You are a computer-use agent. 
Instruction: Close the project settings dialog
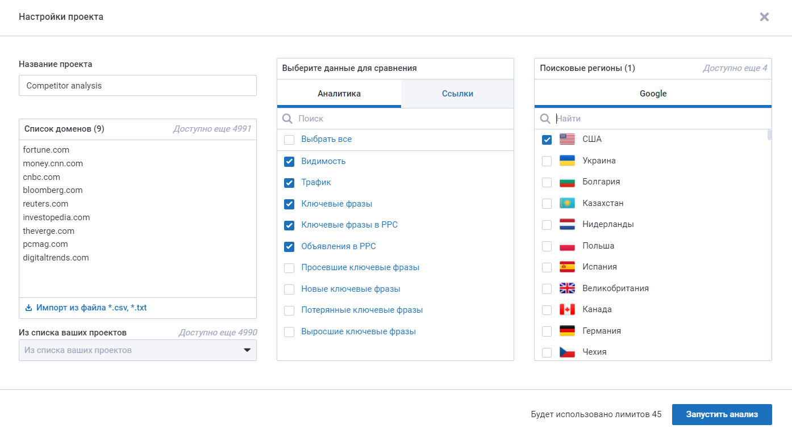[764, 17]
